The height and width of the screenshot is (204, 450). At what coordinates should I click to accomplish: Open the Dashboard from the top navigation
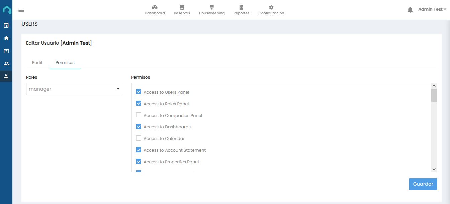coord(155,9)
